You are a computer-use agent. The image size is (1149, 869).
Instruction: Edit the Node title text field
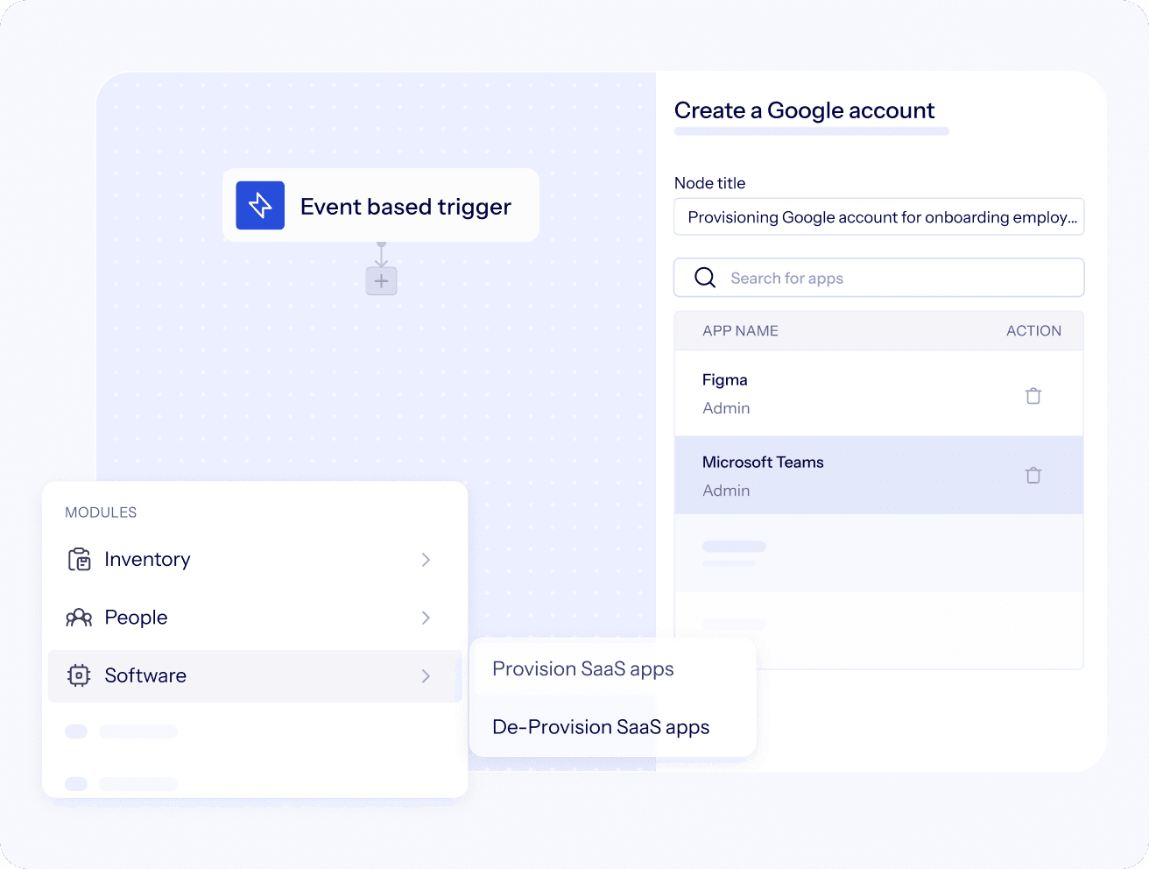coord(878,217)
